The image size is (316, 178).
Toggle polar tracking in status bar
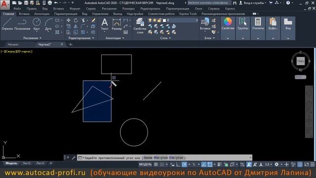click(184, 165)
